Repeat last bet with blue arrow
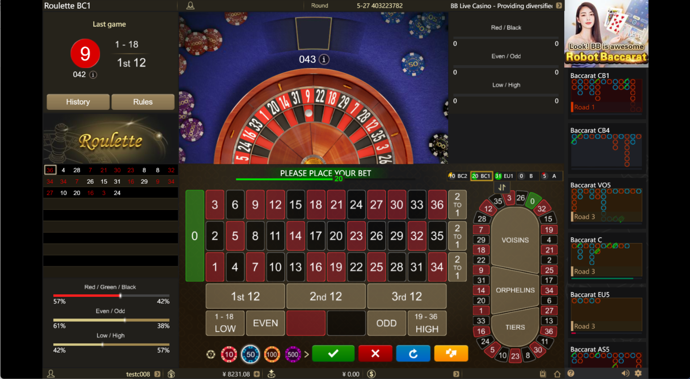 [413, 353]
